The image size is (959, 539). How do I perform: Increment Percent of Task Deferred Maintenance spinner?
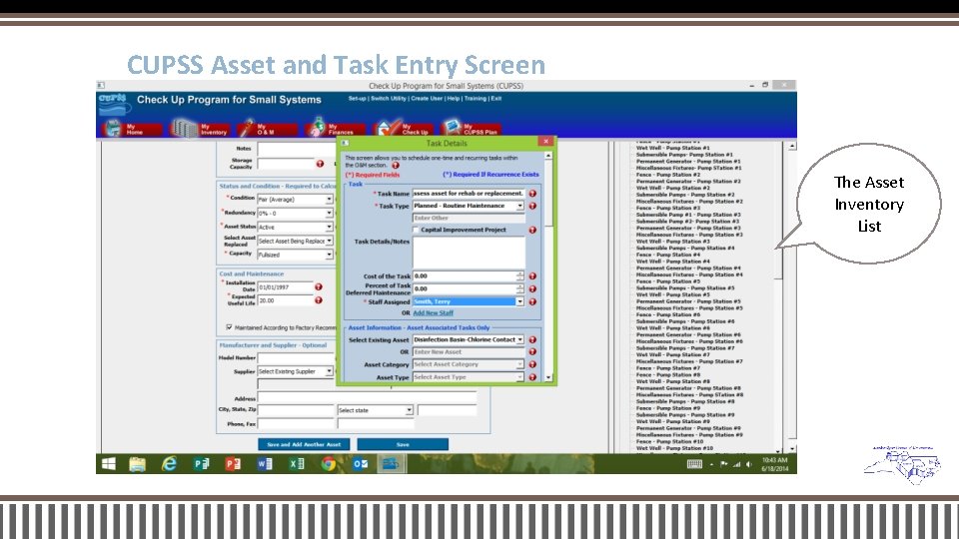click(x=519, y=286)
